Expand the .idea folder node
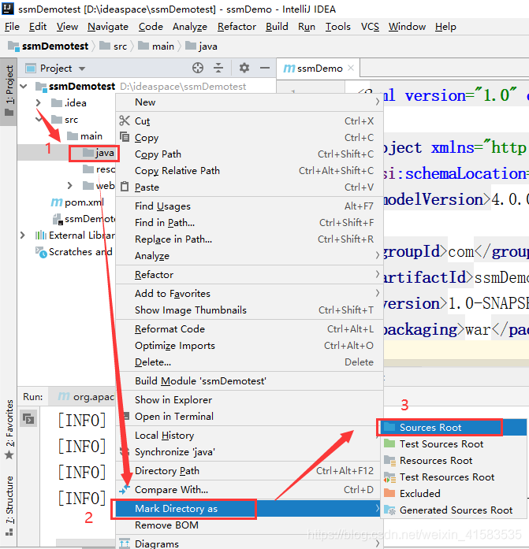The image size is (529, 549). coord(38,103)
